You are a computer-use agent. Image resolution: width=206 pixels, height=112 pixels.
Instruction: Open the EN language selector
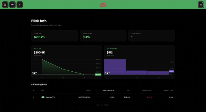click(x=12, y=5)
